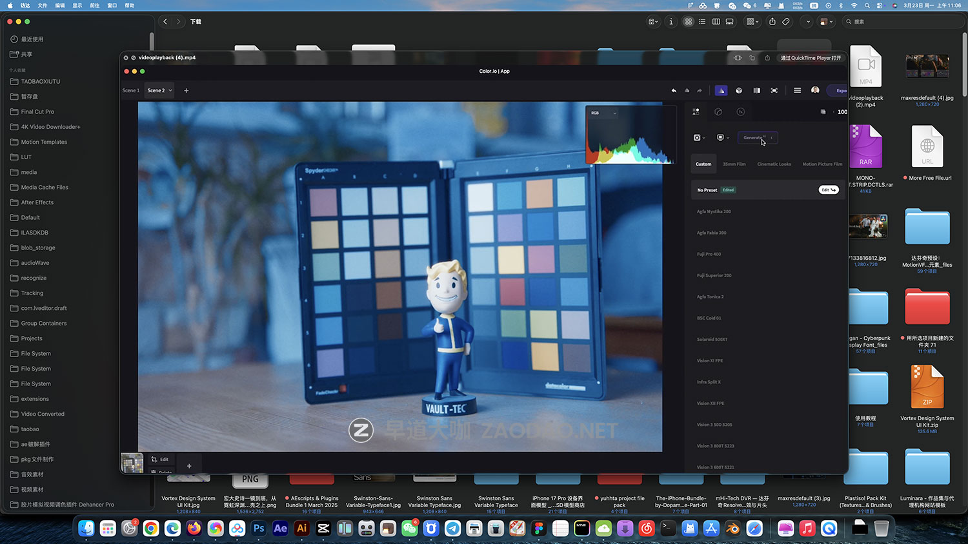Click Finder tags toolbar icon
Image resolution: width=968 pixels, height=544 pixels.
[786, 21]
